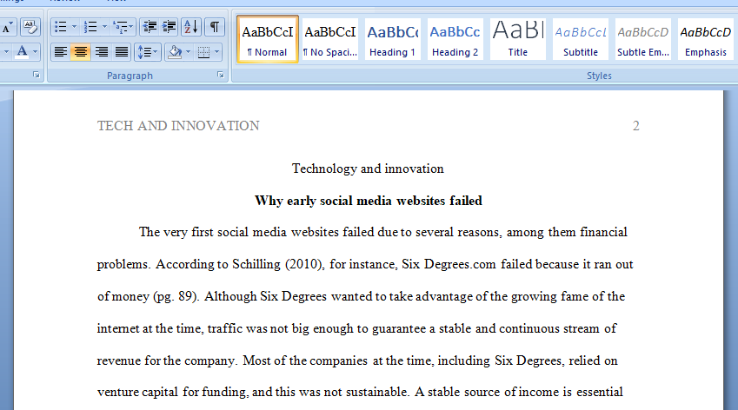This screenshot has width=738, height=410.
Task: Justify the paragraph text
Action: tap(122, 51)
